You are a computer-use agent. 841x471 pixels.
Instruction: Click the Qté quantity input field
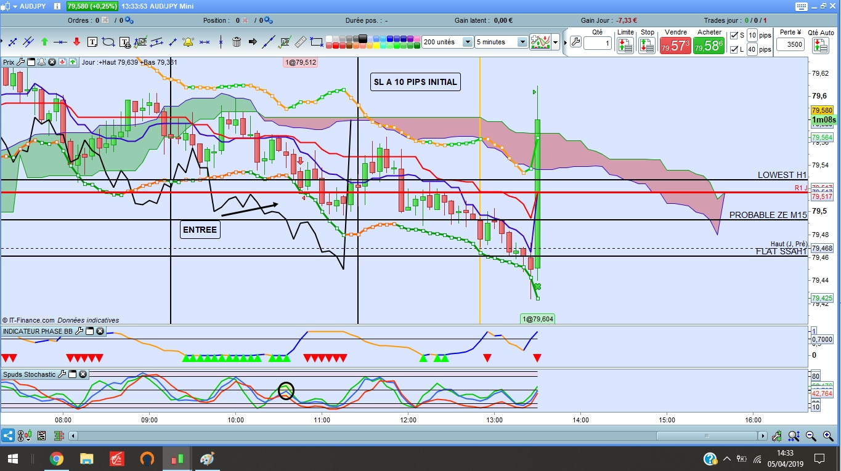click(x=597, y=43)
